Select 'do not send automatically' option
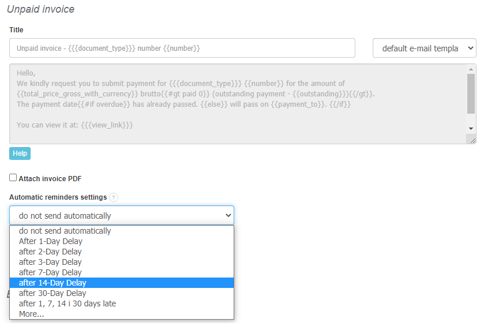Screen dimensions: 484x326 pyautogui.click(x=65, y=231)
